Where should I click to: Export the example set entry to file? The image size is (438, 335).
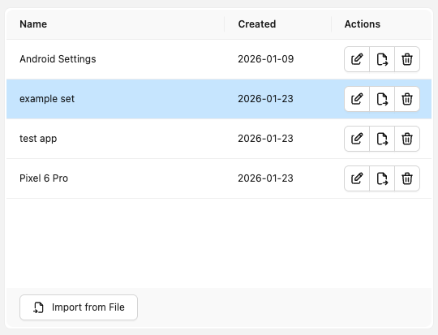pyautogui.click(x=382, y=99)
